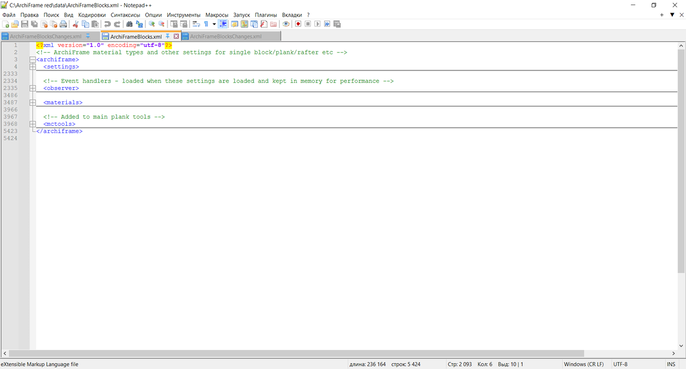Open the Правка menu
The image size is (686, 369).
coord(29,15)
